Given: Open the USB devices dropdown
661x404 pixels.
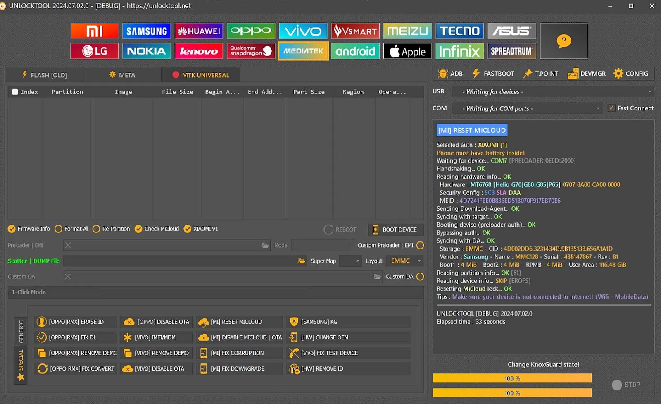Looking at the screenshot, I should coord(554,91).
